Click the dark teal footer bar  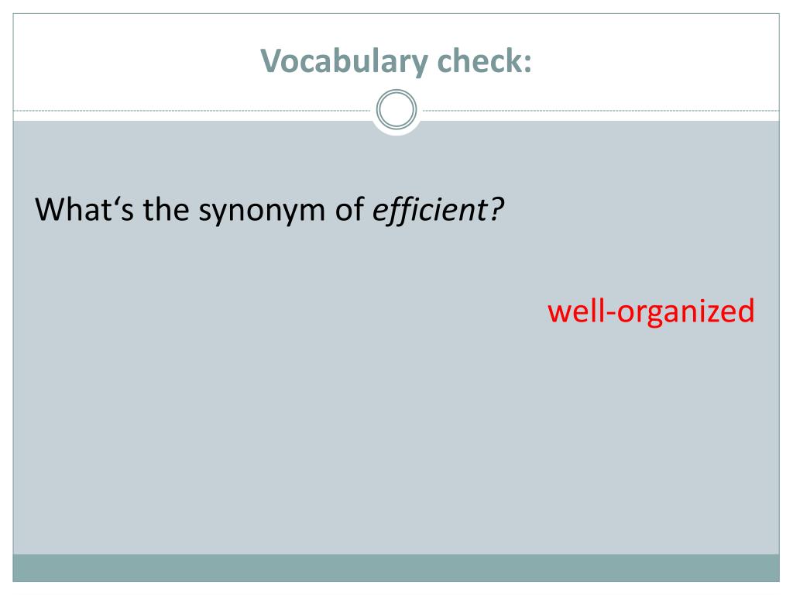coord(396,568)
